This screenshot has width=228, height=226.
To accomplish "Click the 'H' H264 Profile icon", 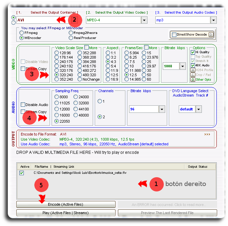I will (x=192, y=70).
